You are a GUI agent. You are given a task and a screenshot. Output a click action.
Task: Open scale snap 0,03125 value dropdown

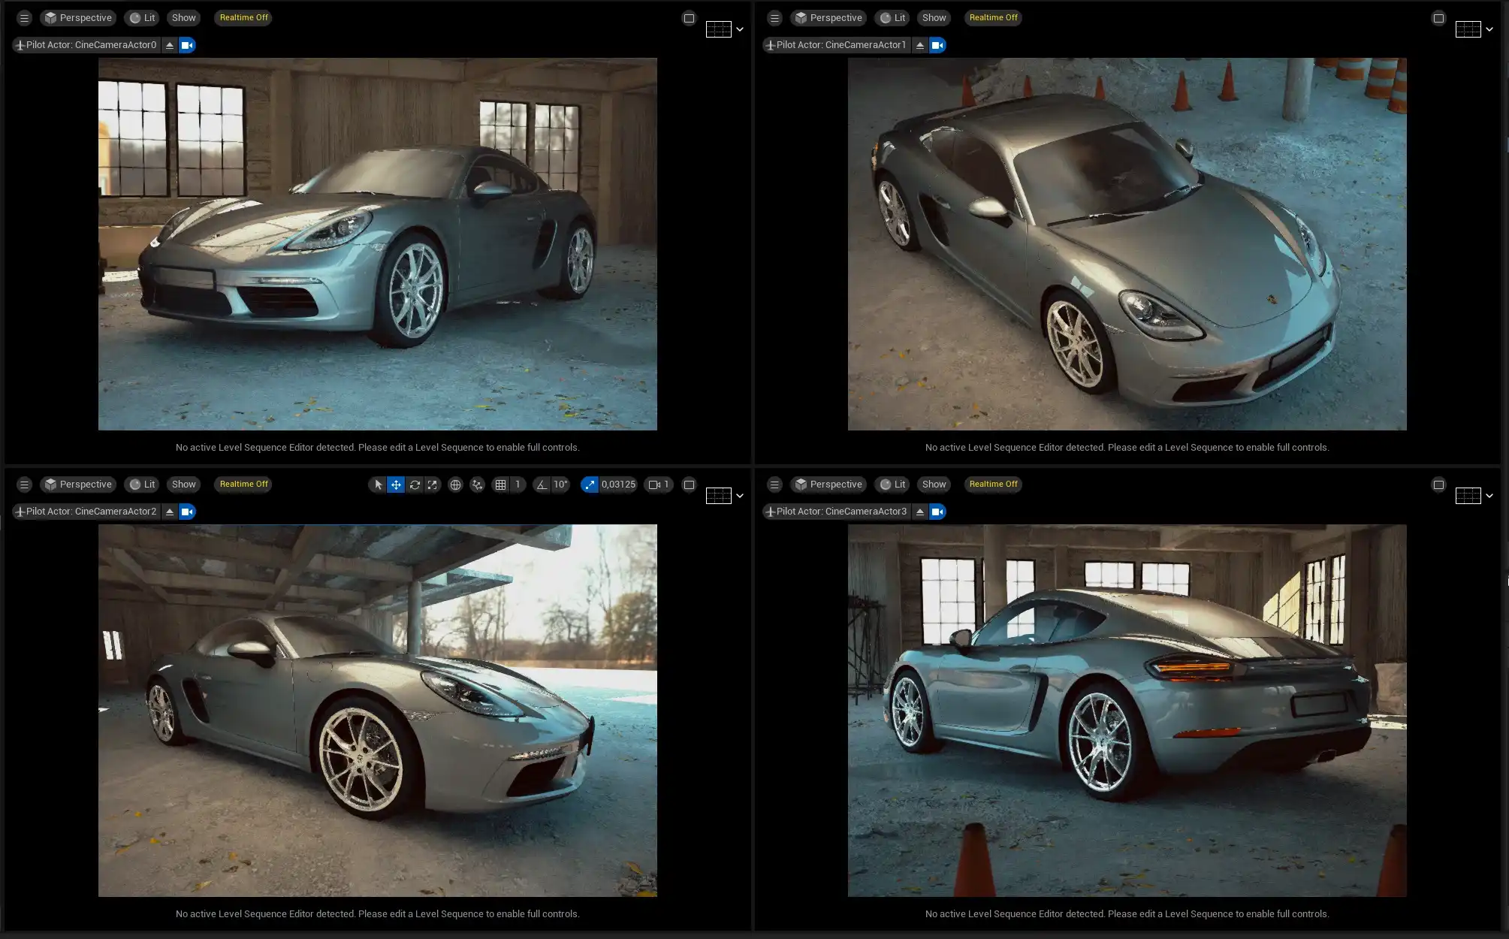pos(618,485)
